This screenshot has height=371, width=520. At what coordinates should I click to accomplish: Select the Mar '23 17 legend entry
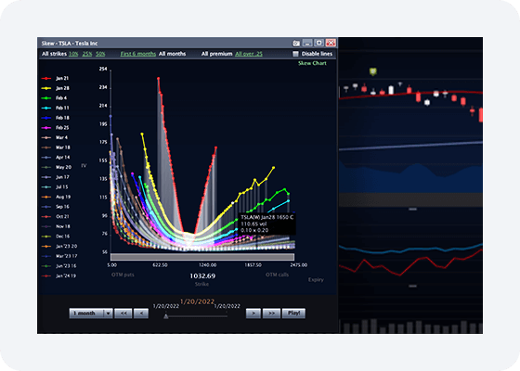click(59, 256)
